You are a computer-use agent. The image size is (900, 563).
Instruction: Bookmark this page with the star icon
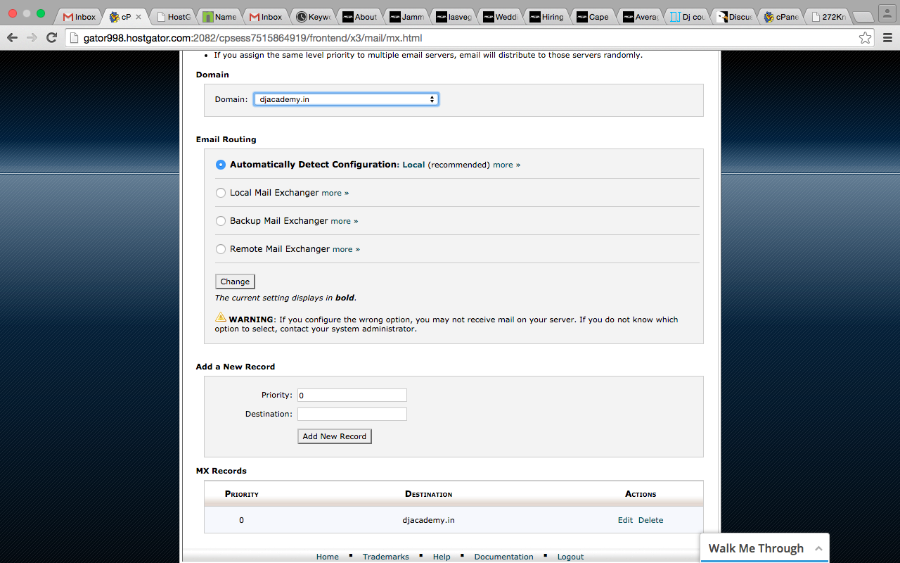(x=866, y=37)
